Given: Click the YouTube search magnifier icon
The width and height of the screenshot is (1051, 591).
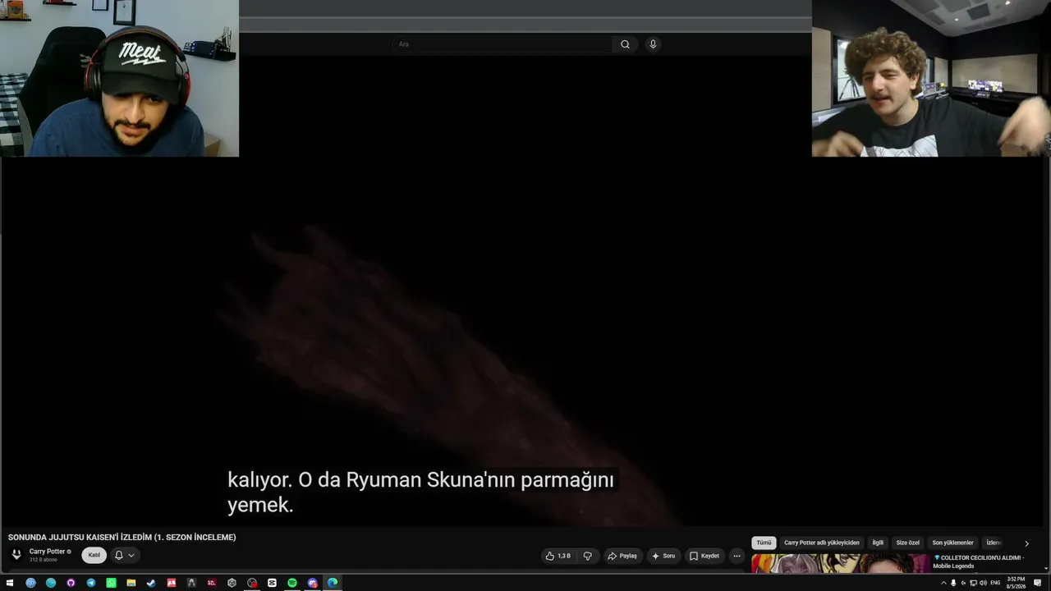Looking at the screenshot, I should point(625,44).
